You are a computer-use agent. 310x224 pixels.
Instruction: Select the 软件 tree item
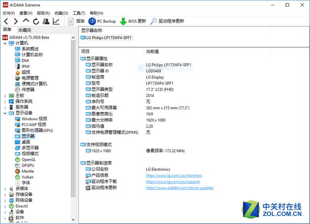click(16, 218)
